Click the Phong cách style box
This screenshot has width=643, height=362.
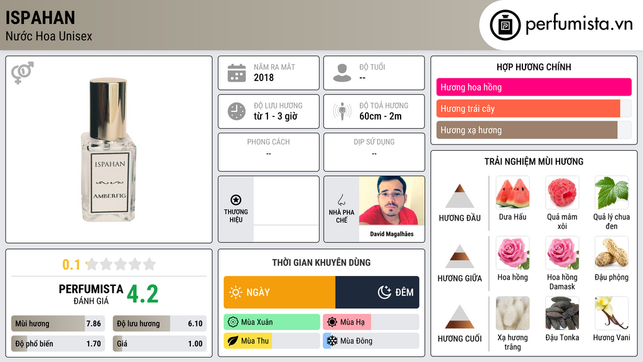click(x=269, y=152)
